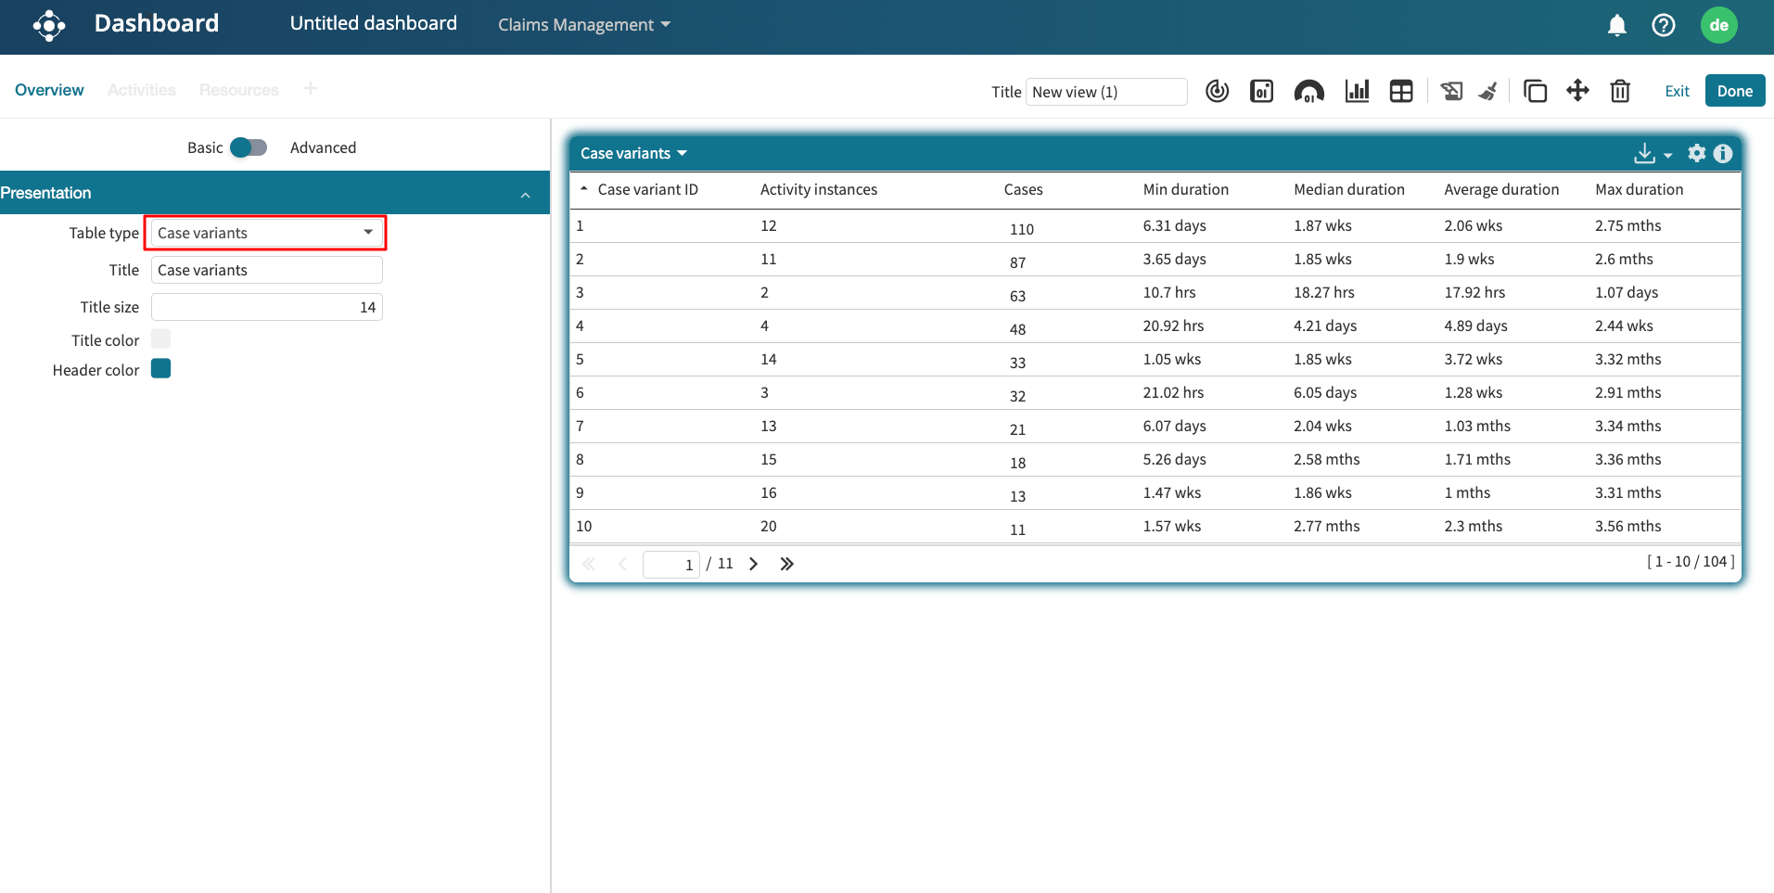Viewport: 1774px width, 893px height.
Task: Open widget settings gear in table header
Action: pyautogui.click(x=1697, y=153)
